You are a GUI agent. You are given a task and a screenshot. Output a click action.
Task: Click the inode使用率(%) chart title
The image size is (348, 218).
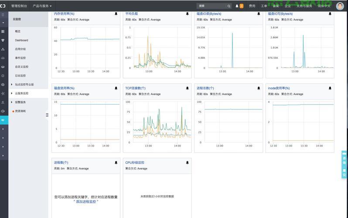click(279, 88)
